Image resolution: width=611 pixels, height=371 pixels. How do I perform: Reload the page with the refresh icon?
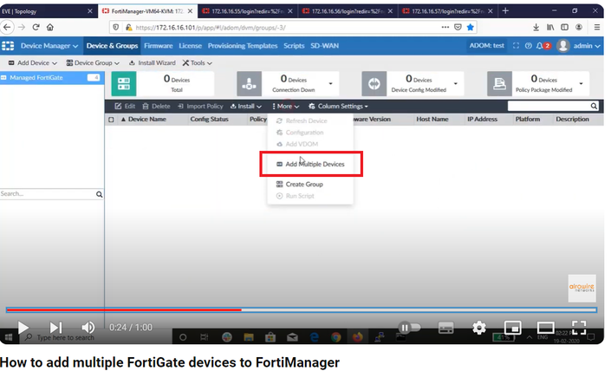36,27
